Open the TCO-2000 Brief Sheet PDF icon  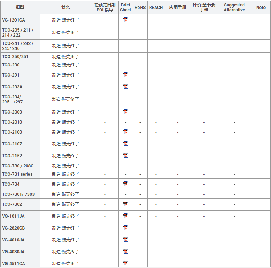pos(125,112)
